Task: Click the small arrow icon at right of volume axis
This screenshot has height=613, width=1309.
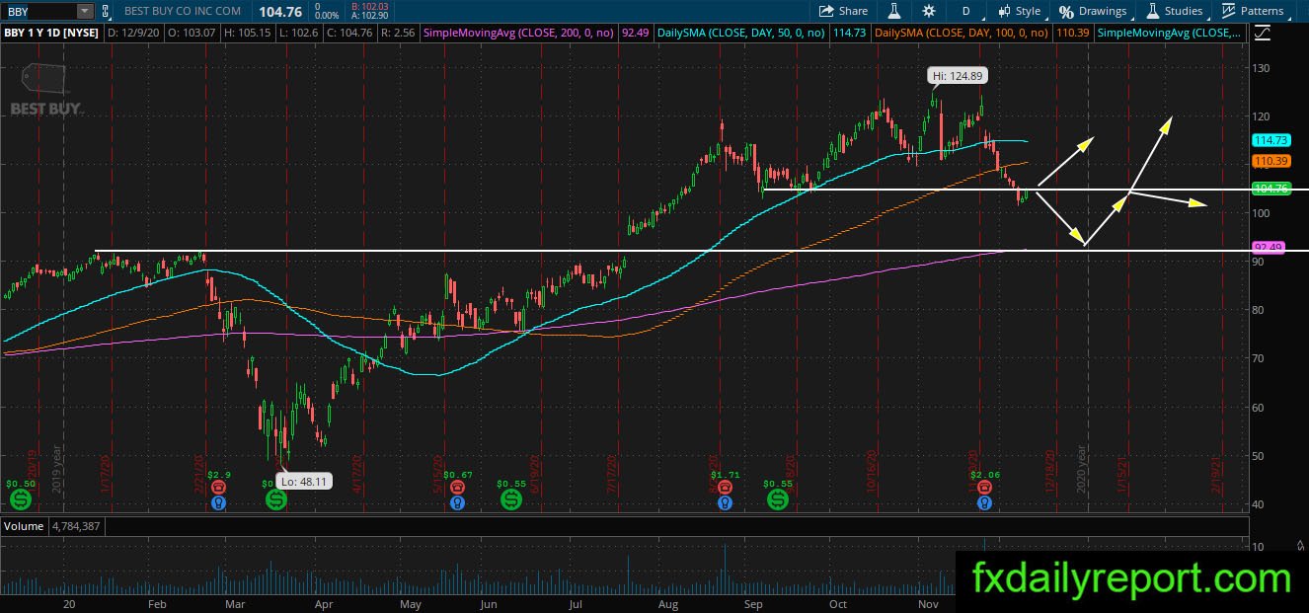Action: pos(1298,544)
